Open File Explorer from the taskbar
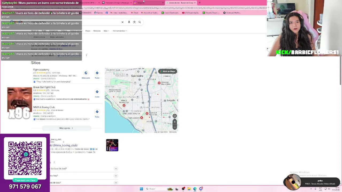This screenshot has height=192, width=342. 189,189
